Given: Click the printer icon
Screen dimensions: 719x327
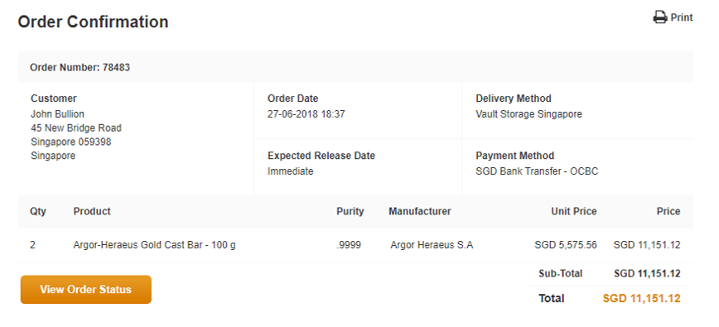Looking at the screenshot, I should [x=660, y=17].
